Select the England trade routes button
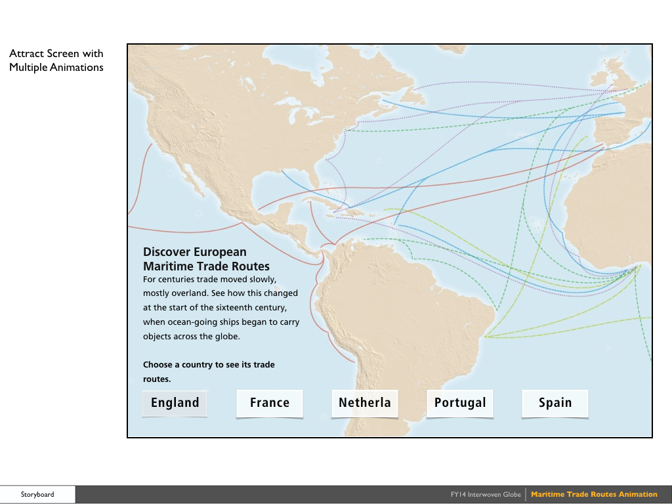 coord(175,403)
